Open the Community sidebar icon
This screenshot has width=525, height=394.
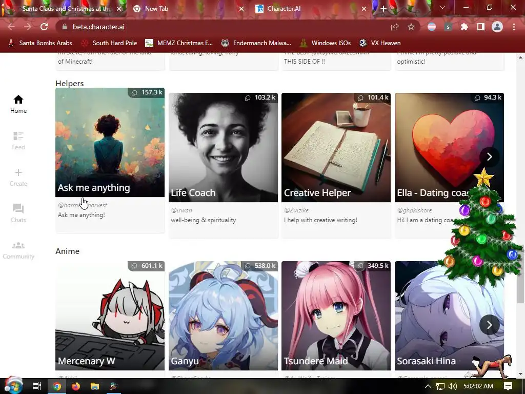click(18, 245)
